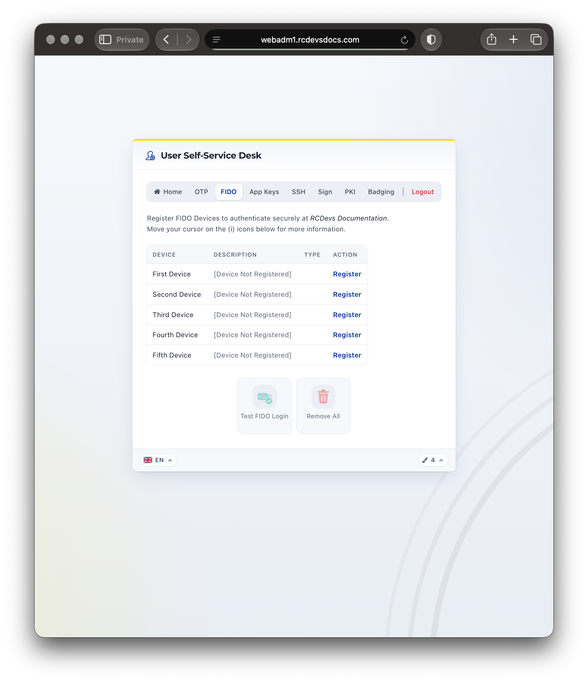The height and width of the screenshot is (683, 588).
Task: Go back with the browser back arrow
Action: click(x=167, y=39)
